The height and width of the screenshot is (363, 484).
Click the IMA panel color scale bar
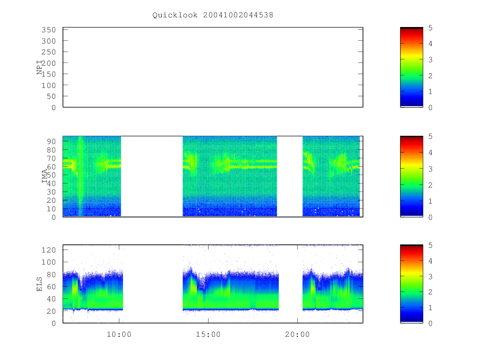[x=411, y=176]
